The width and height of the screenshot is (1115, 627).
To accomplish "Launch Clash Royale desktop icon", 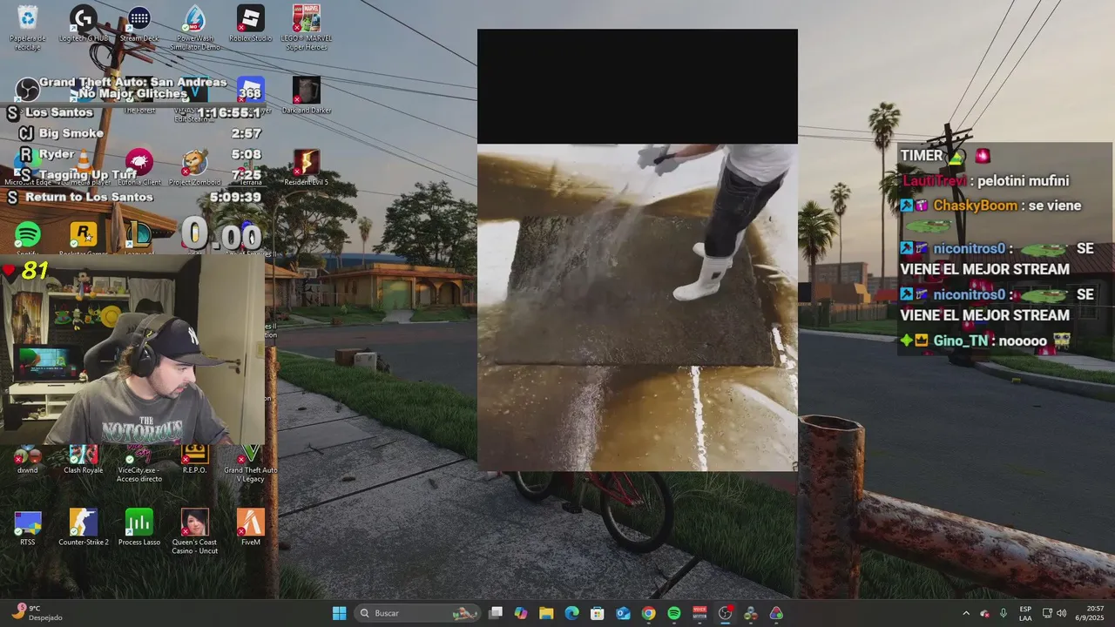I will (84, 459).
